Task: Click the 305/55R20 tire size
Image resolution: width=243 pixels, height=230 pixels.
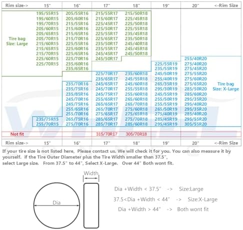Action: [195, 124]
